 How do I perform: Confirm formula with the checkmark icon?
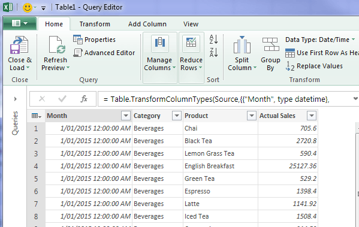(62, 99)
